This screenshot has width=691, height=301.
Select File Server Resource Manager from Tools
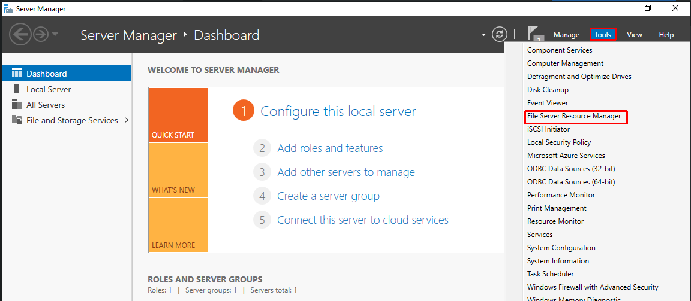click(x=574, y=116)
